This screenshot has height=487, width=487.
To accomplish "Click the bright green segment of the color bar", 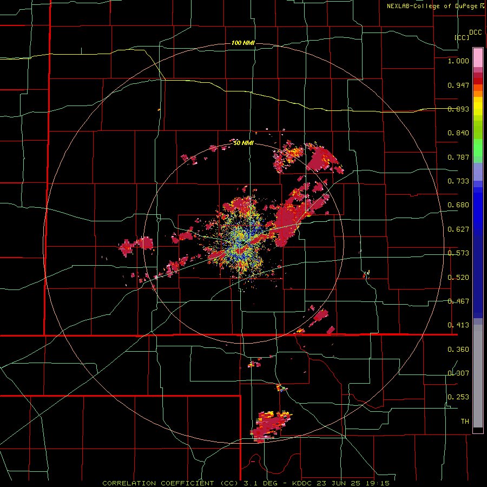I will click(478, 148).
